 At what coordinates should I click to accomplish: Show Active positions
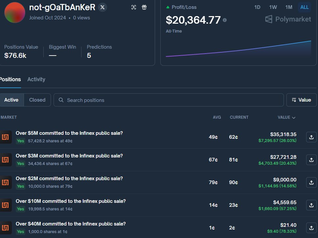click(11, 100)
